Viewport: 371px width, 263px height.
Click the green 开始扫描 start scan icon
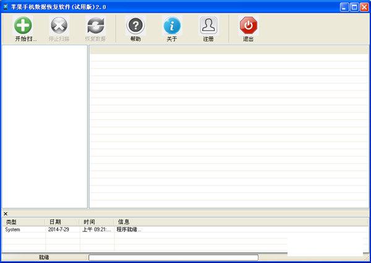pos(23,26)
